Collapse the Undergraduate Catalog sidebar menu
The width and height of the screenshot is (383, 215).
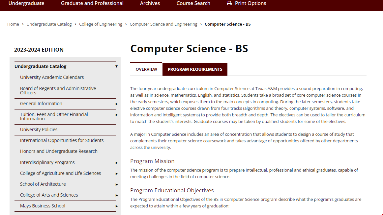click(x=116, y=66)
